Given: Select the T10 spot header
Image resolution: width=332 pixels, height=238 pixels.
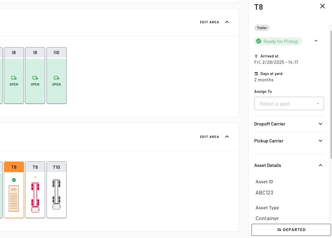Looking at the screenshot, I should coord(57,167).
